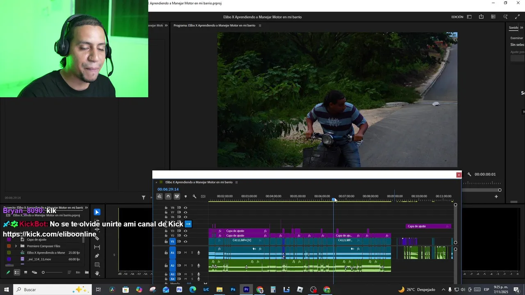Open sort icons menu in project panel
525x295 pixels.
69,272
